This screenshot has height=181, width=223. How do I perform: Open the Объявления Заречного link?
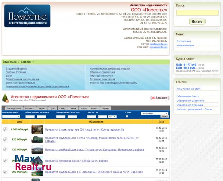coord(190,101)
